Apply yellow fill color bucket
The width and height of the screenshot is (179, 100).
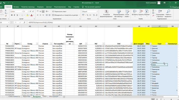(27, 15)
